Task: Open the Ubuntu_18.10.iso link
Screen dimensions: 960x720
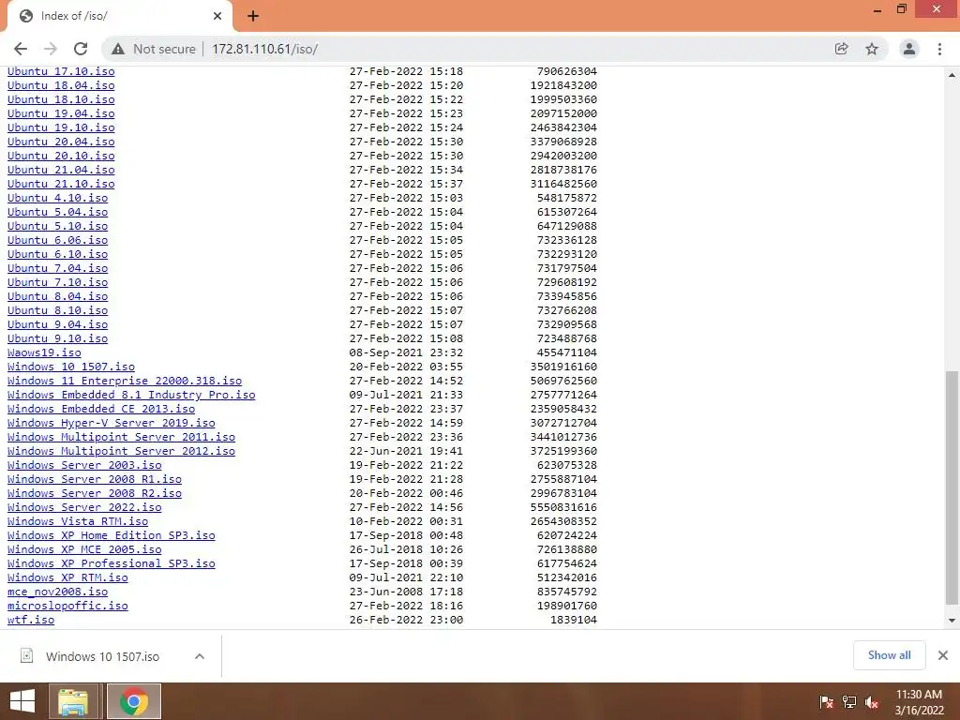Action: 61,99
